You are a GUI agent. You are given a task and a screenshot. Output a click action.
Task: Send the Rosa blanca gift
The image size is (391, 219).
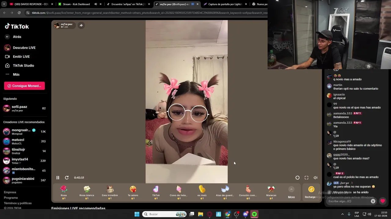coord(87,192)
